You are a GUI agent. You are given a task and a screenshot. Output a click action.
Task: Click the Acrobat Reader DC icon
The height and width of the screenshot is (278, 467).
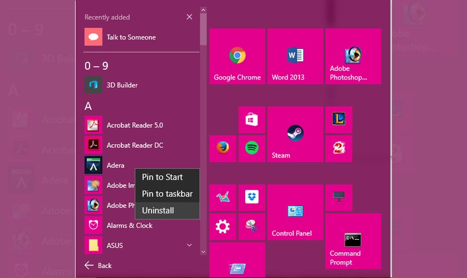point(93,145)
